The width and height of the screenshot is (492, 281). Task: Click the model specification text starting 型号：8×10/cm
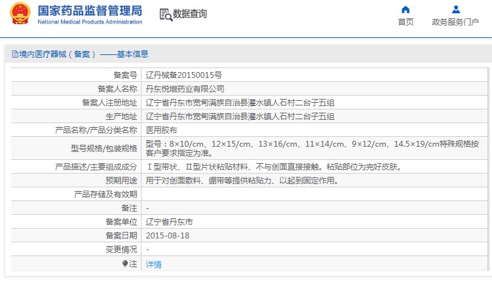click(312, 148)
